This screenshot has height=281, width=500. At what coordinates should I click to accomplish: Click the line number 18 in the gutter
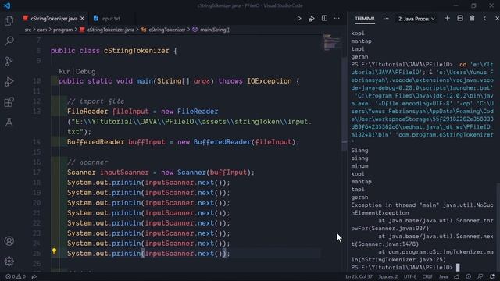[37, 183]
